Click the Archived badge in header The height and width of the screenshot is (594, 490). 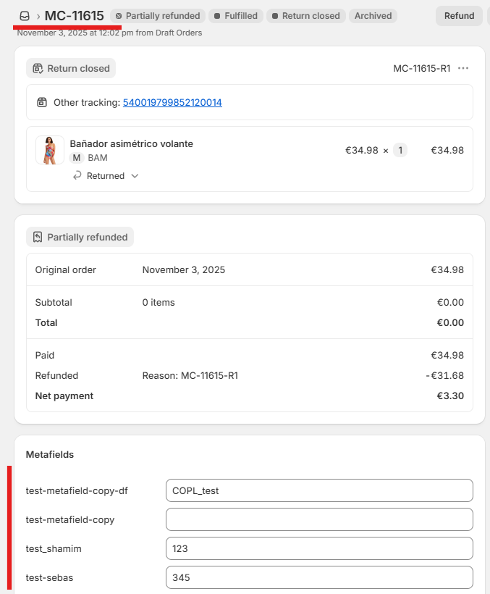tap(373, 16)
